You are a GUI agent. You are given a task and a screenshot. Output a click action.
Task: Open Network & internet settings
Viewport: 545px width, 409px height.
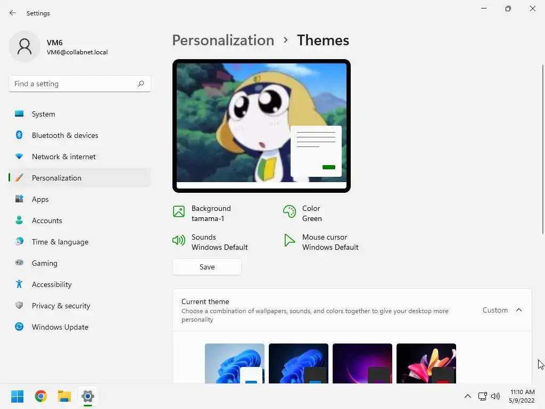[x=80, y=157]
